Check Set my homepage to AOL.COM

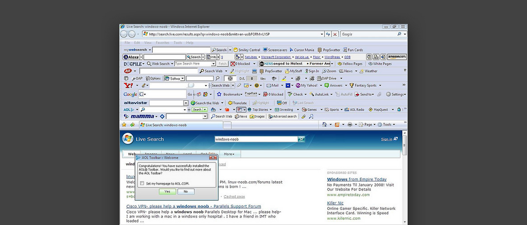tap(142, 183)
